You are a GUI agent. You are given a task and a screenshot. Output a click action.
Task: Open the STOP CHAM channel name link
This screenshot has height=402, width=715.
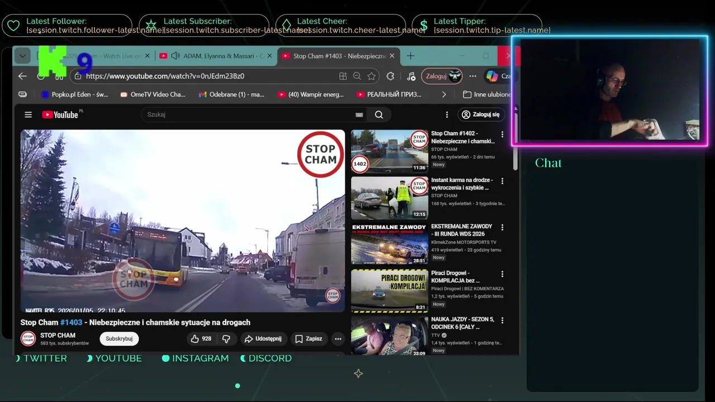click(x=58, y=335)
